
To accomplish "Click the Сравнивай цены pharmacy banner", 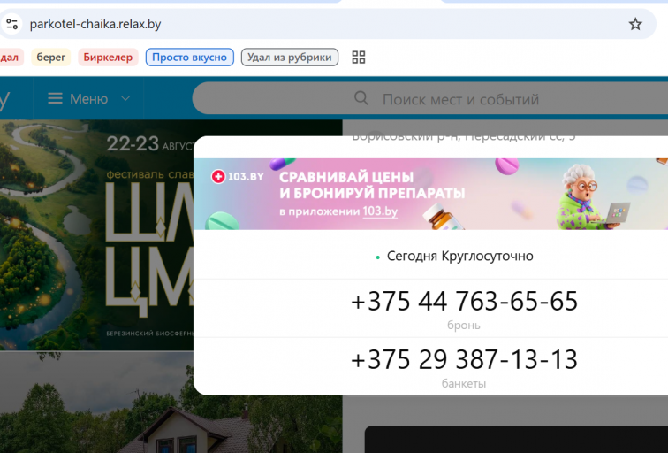I will (x=430, y=194).
